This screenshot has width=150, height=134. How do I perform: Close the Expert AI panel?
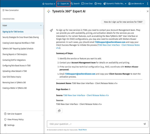coord(147,12)
